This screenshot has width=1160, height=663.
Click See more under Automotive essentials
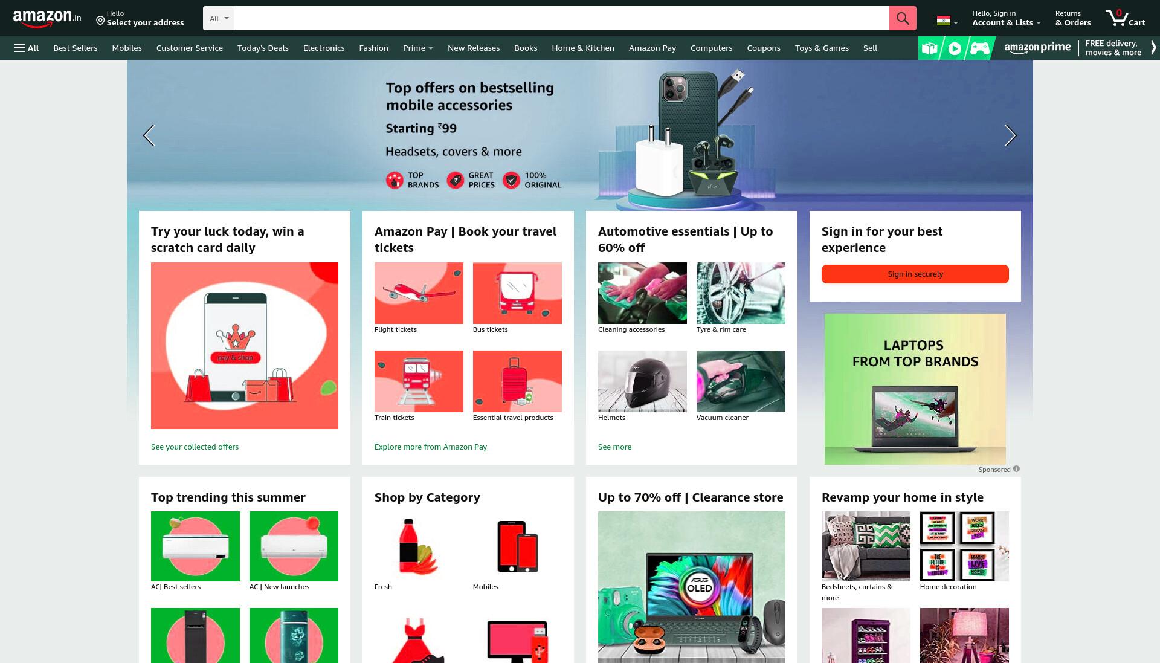tap(614, 447)
